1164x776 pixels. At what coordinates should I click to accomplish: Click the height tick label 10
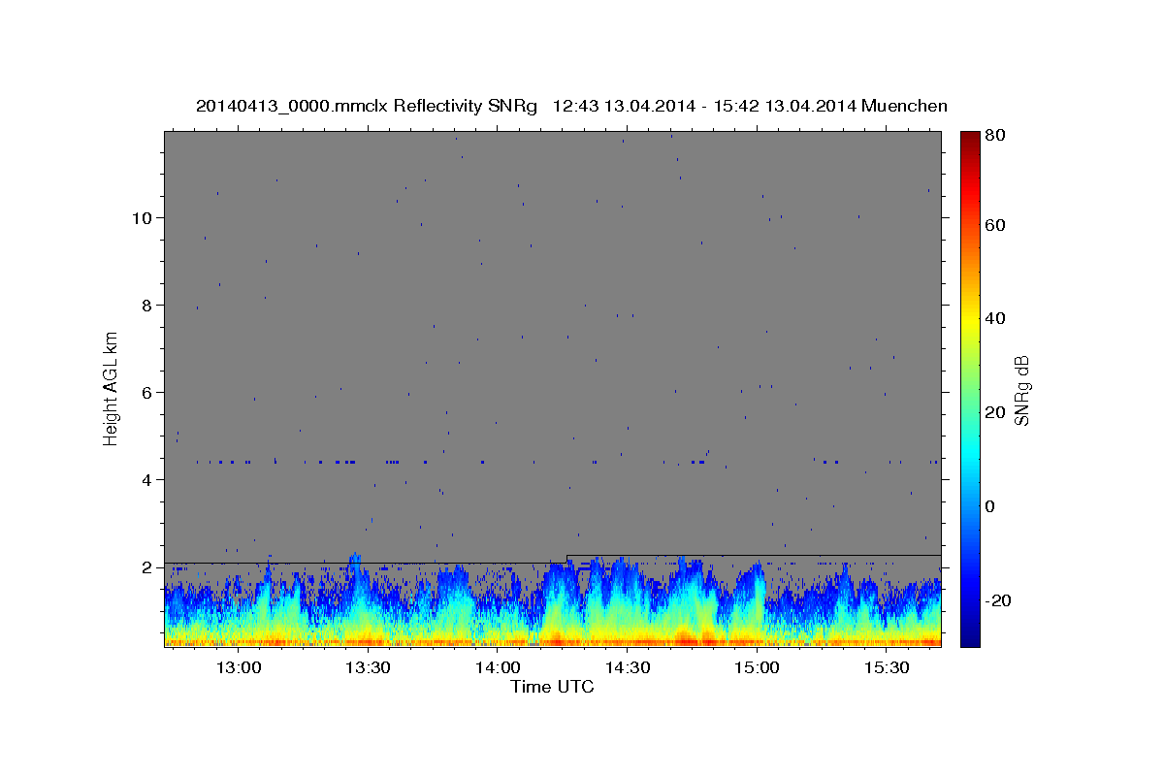click(x=141, y=218)
